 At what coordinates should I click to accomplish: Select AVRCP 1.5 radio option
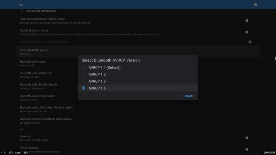click(83, 81)
